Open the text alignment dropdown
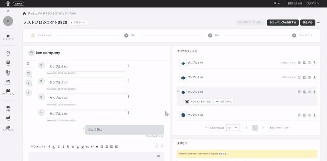The image size is (327, 161). coord(54,147)
